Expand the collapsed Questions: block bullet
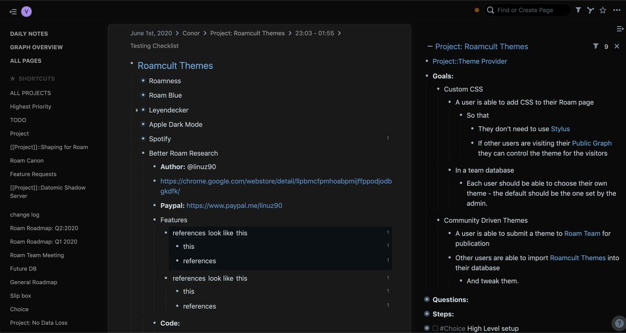The width and height of the screenshot is (626, 333). click(427, 300)
